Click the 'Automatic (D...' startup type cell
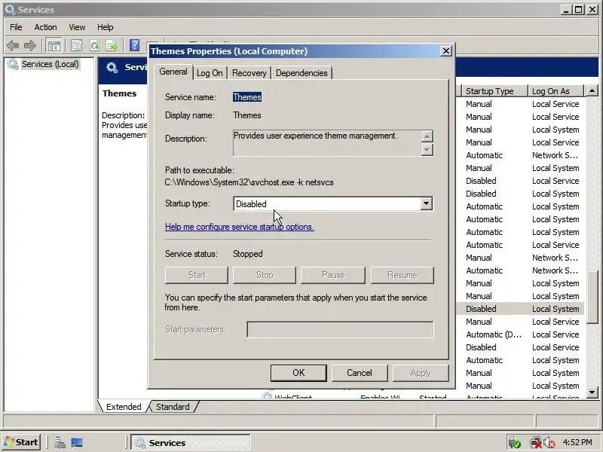Viewport: 603px width, 452px height. (494, 334)
